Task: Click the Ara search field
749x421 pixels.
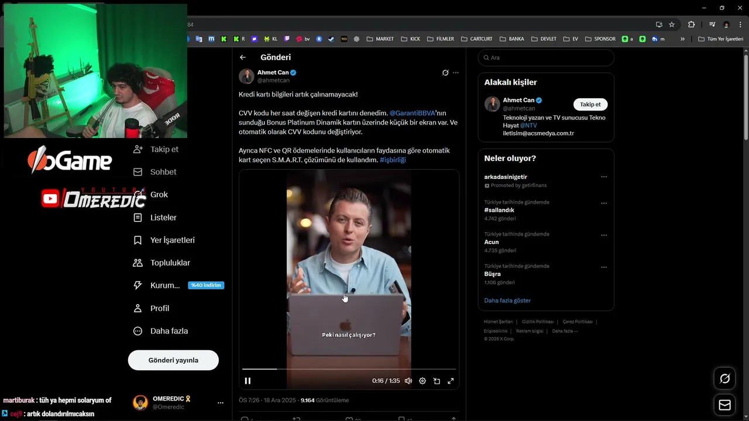Action: (x=546, y=57)
